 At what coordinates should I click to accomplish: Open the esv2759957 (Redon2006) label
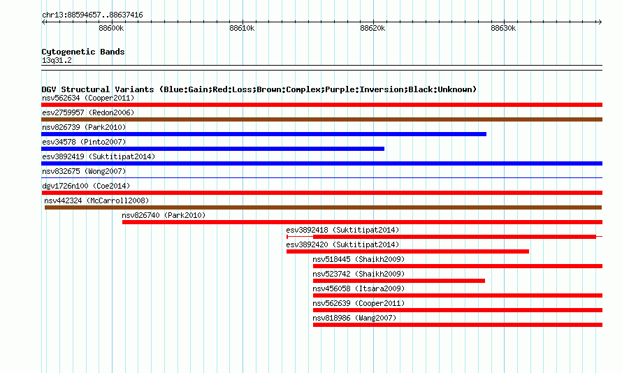pos(88,112)
